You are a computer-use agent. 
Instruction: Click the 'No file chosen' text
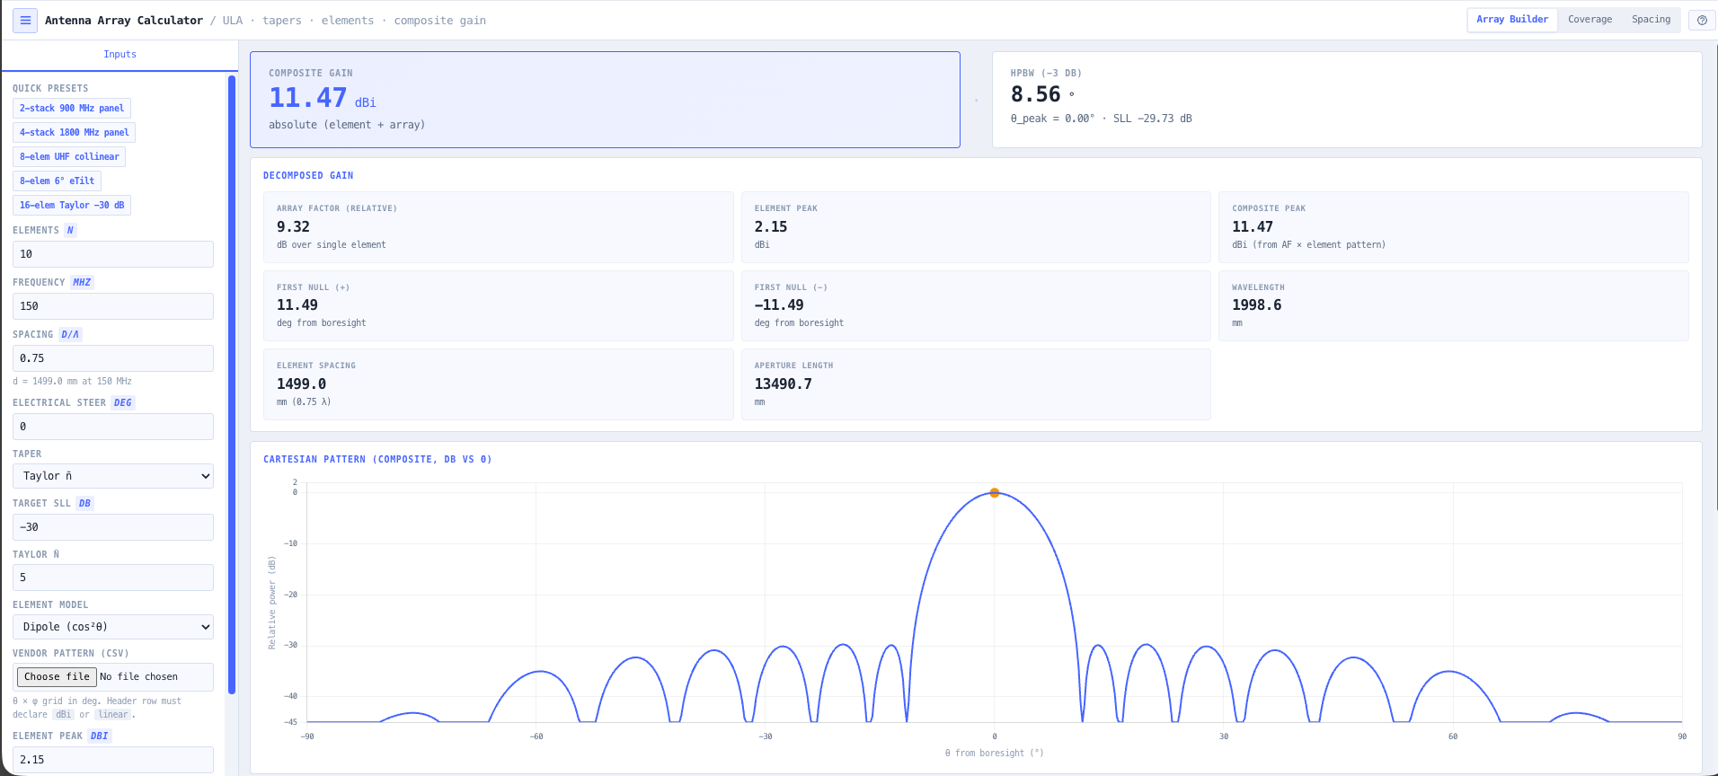(138, 677)
